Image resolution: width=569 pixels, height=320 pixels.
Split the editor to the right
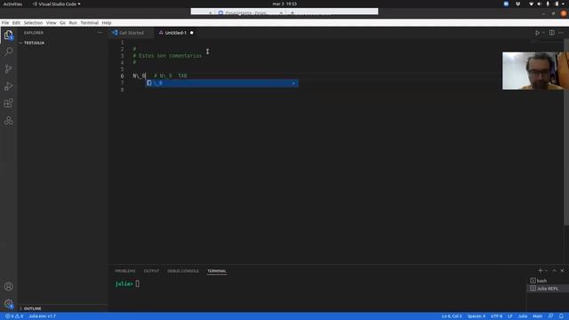tap(551, 33)
